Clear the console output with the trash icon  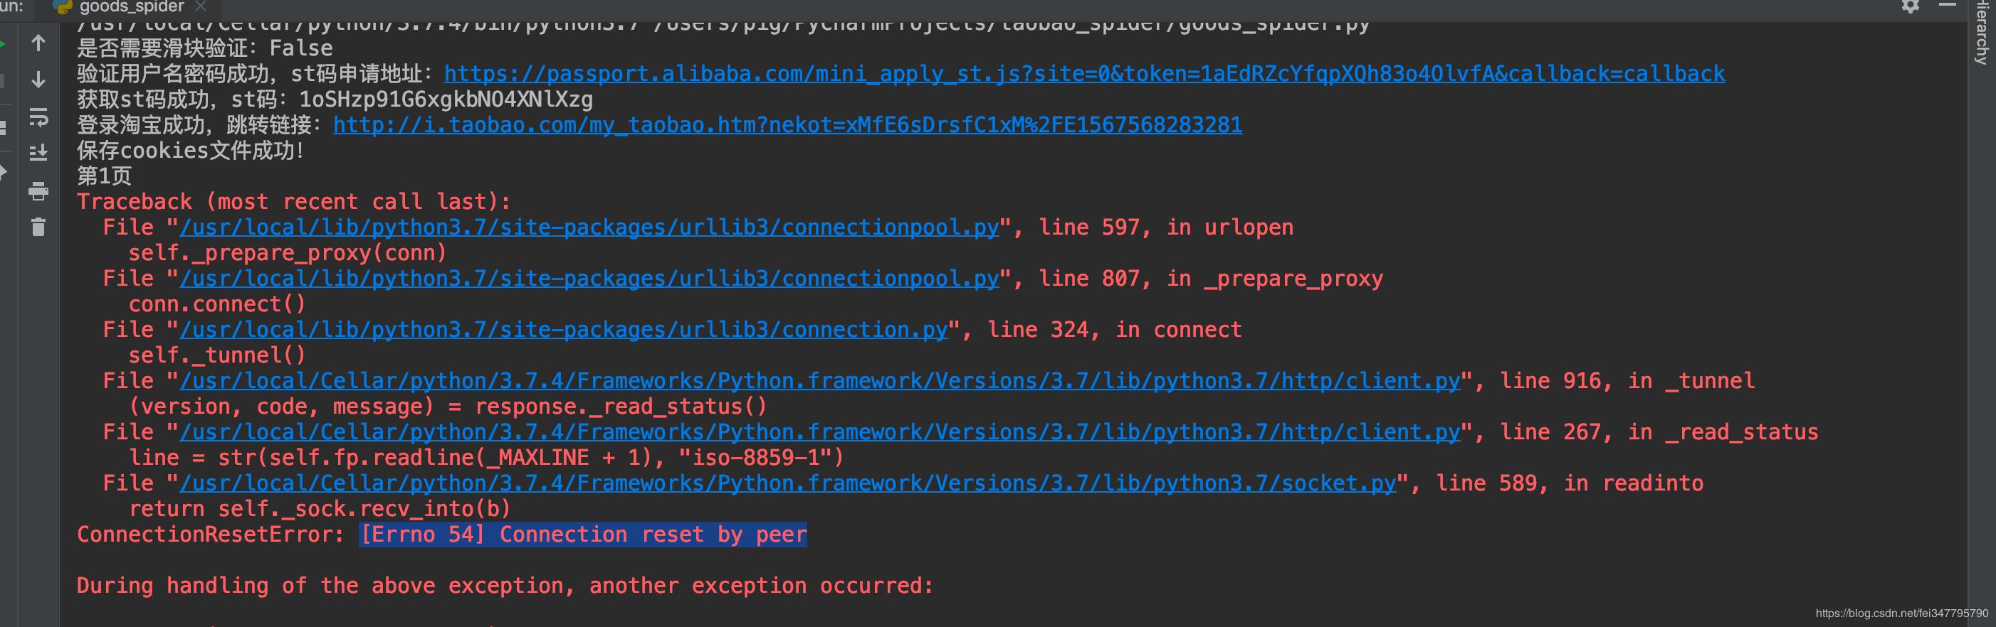38,227
